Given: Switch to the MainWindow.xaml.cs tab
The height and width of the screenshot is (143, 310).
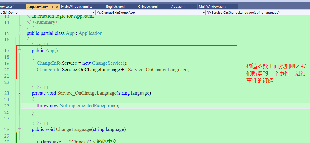Looking at the screenshot, I should pyautogui.click(x=77, y=7).
